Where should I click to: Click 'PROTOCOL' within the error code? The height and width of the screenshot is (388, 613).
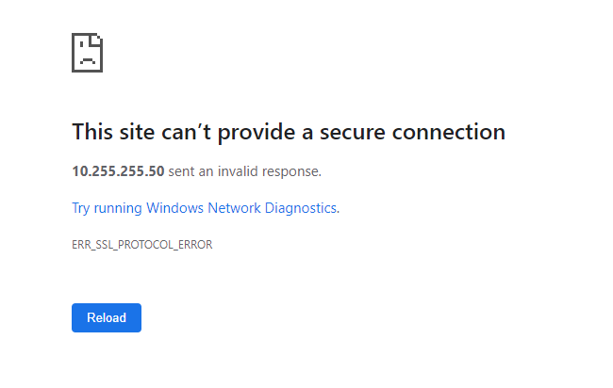click(x=147, y=245)
